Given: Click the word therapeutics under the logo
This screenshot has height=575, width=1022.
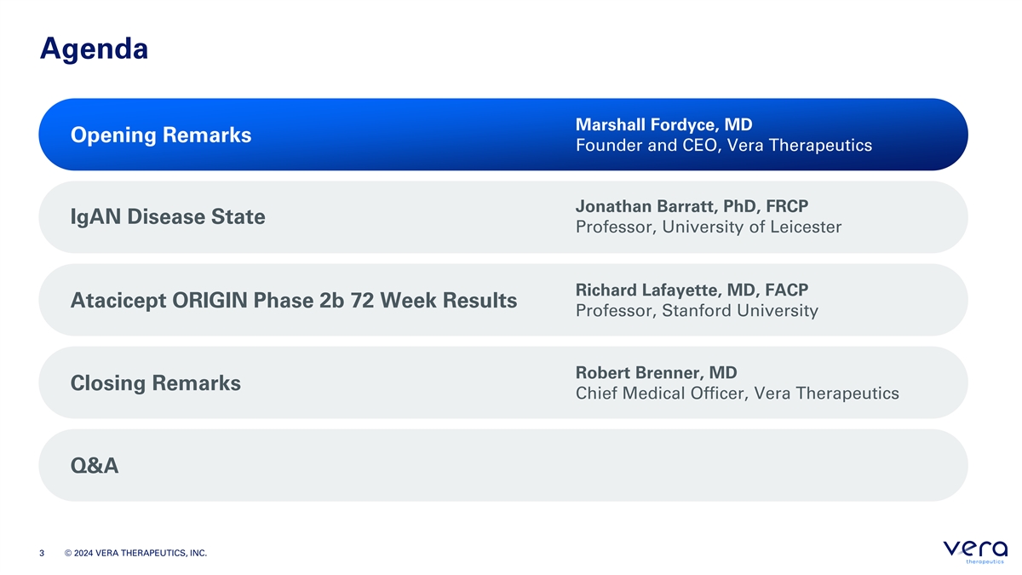Looking at the screenshot, I should 987,561.
